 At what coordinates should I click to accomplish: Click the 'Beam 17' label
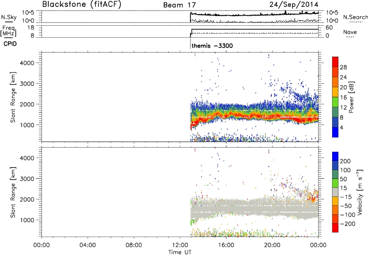179,5
